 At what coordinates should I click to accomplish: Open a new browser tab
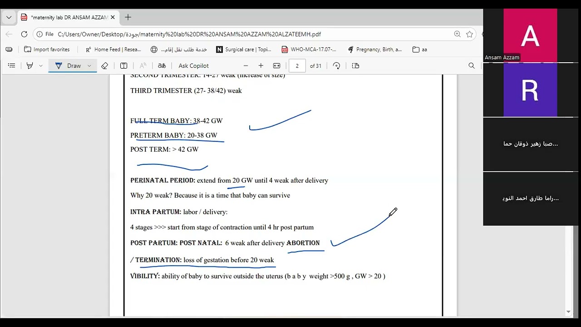point(128,18)
